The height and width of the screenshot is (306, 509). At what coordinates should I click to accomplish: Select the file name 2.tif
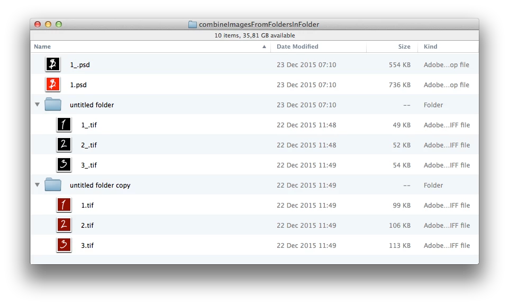[x=87, y=225]
